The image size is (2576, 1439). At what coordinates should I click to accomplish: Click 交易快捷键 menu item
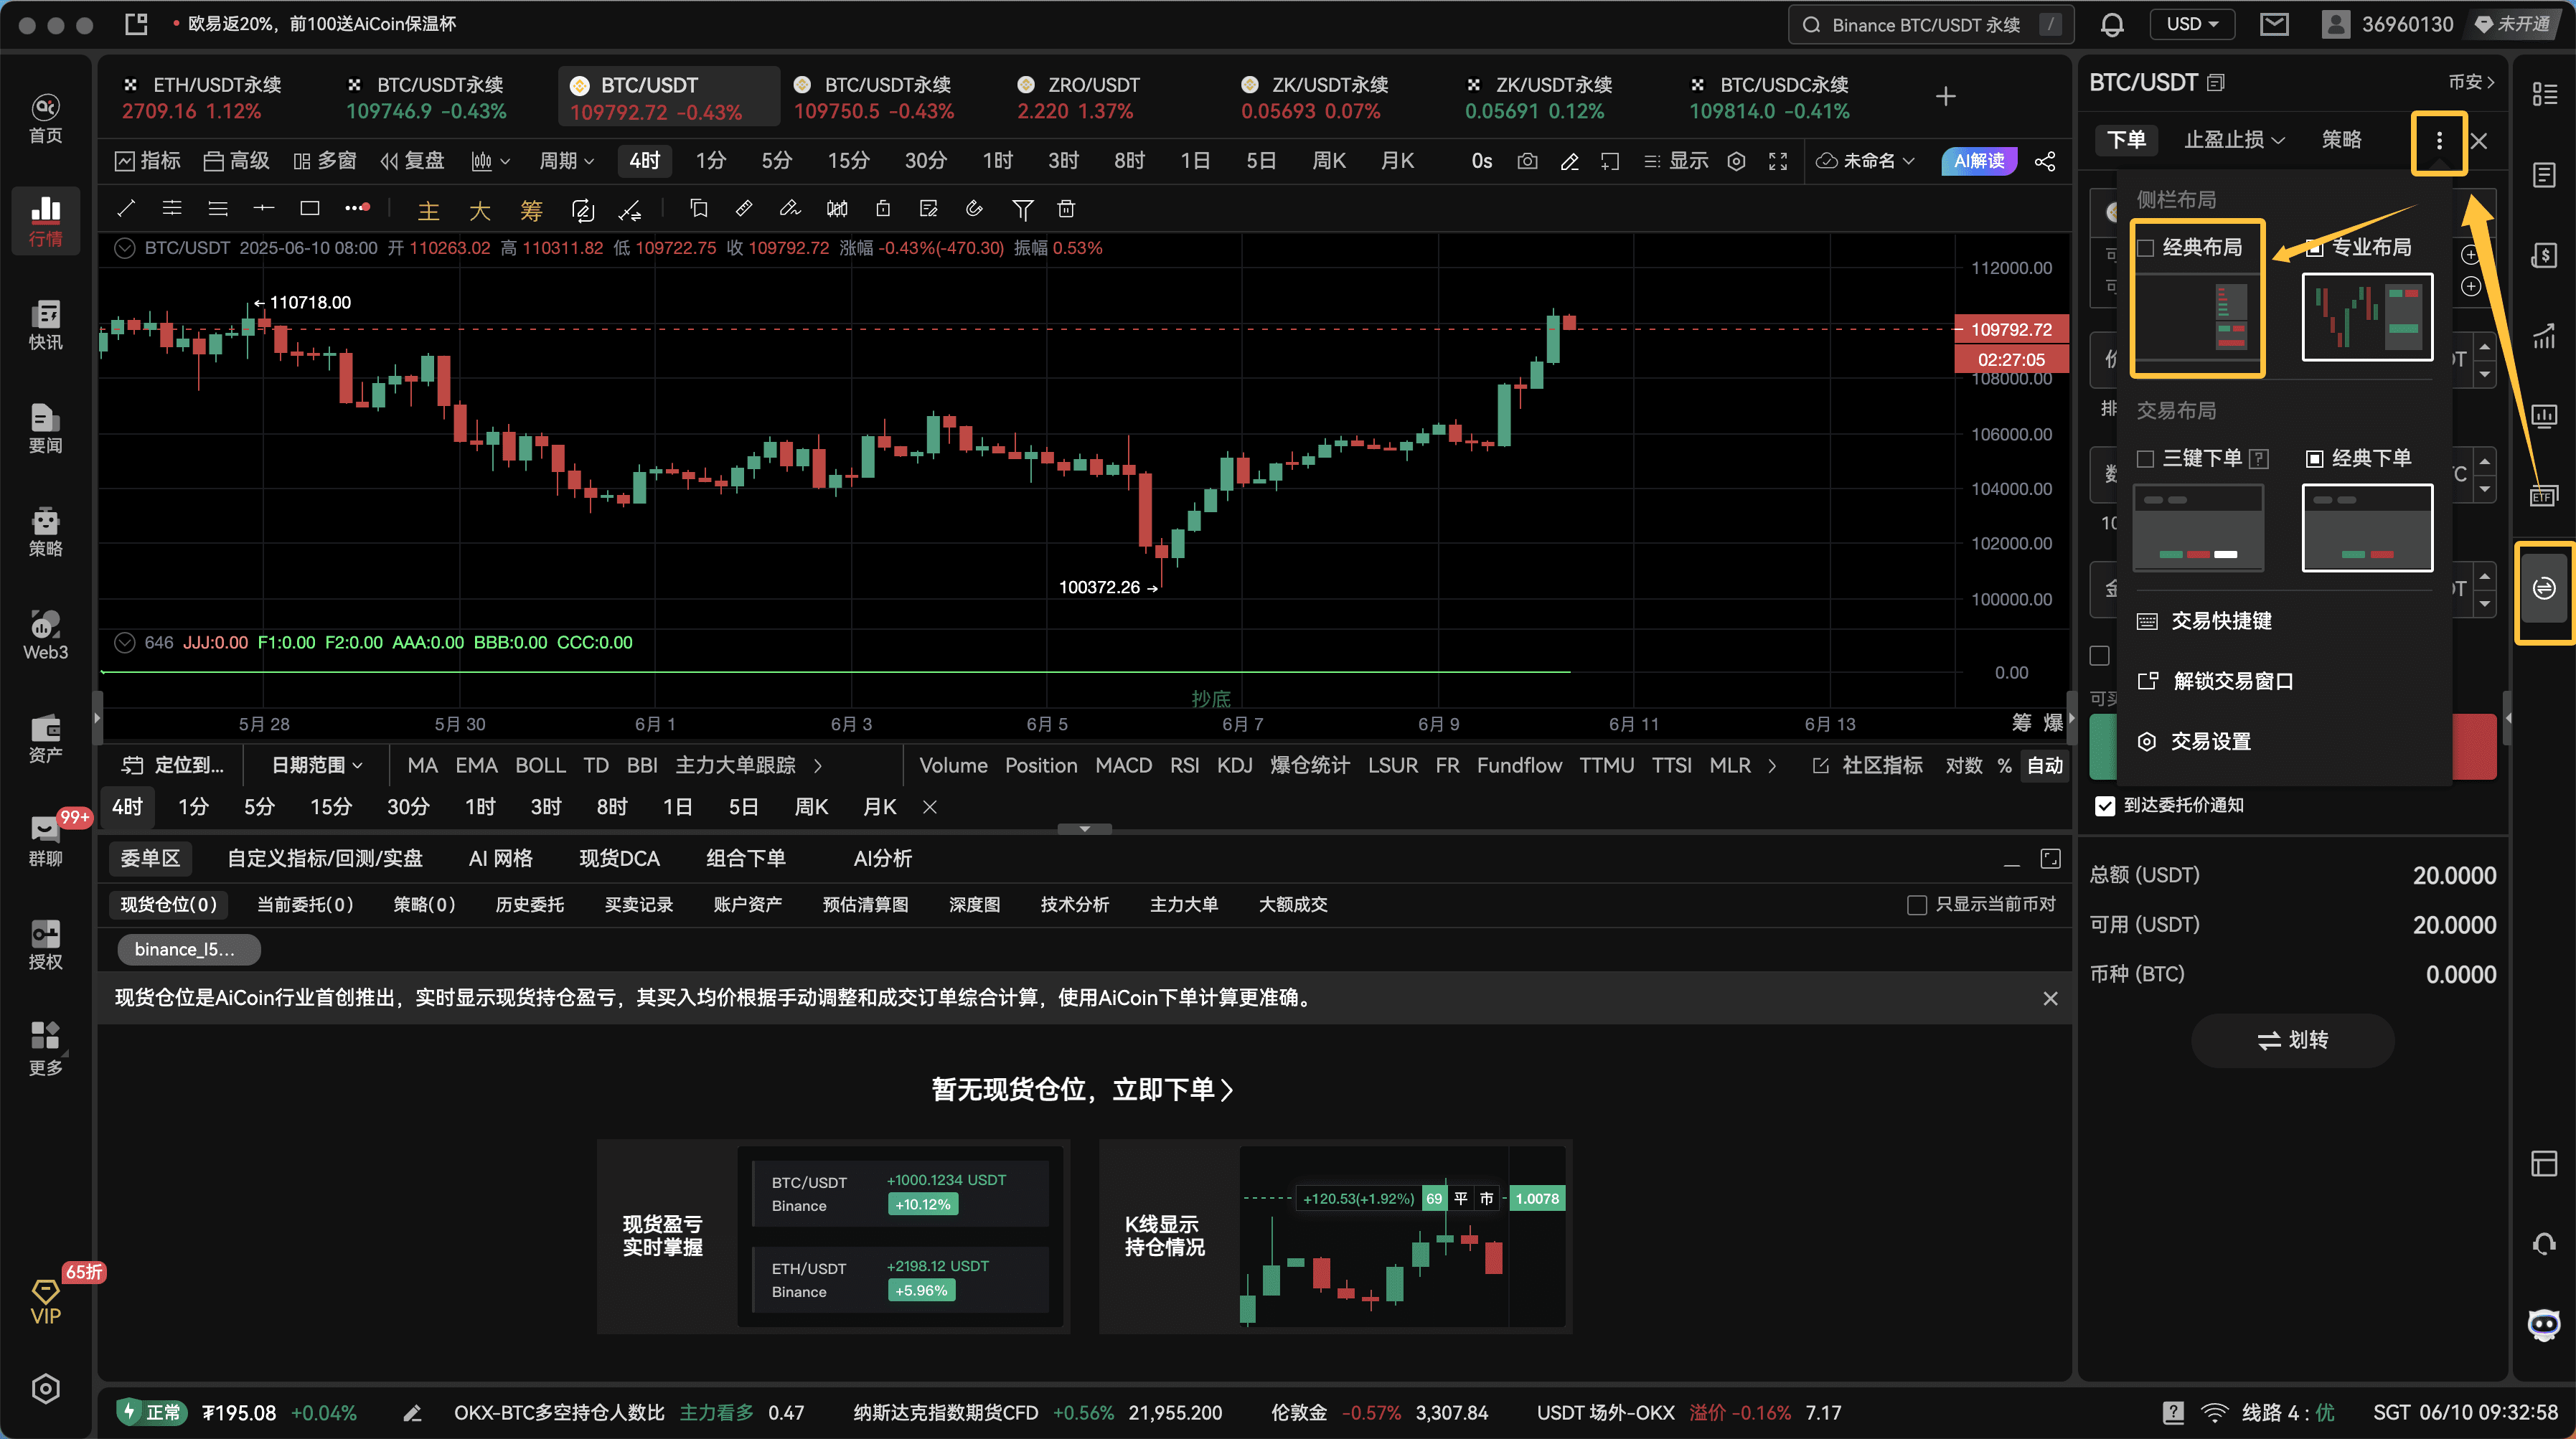(2204, 622)
